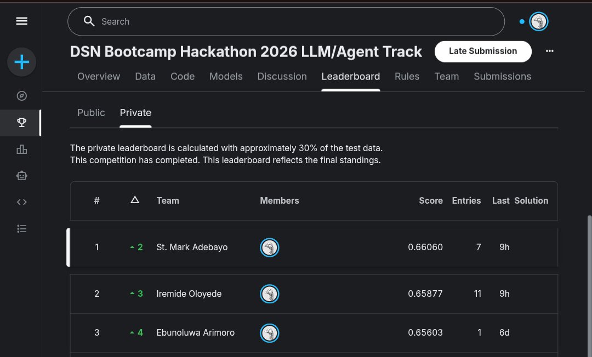The height and width of the screenshot is (357, 592).
Task: Select the Private leaderboard tab
Action: [x=135, y=113]
